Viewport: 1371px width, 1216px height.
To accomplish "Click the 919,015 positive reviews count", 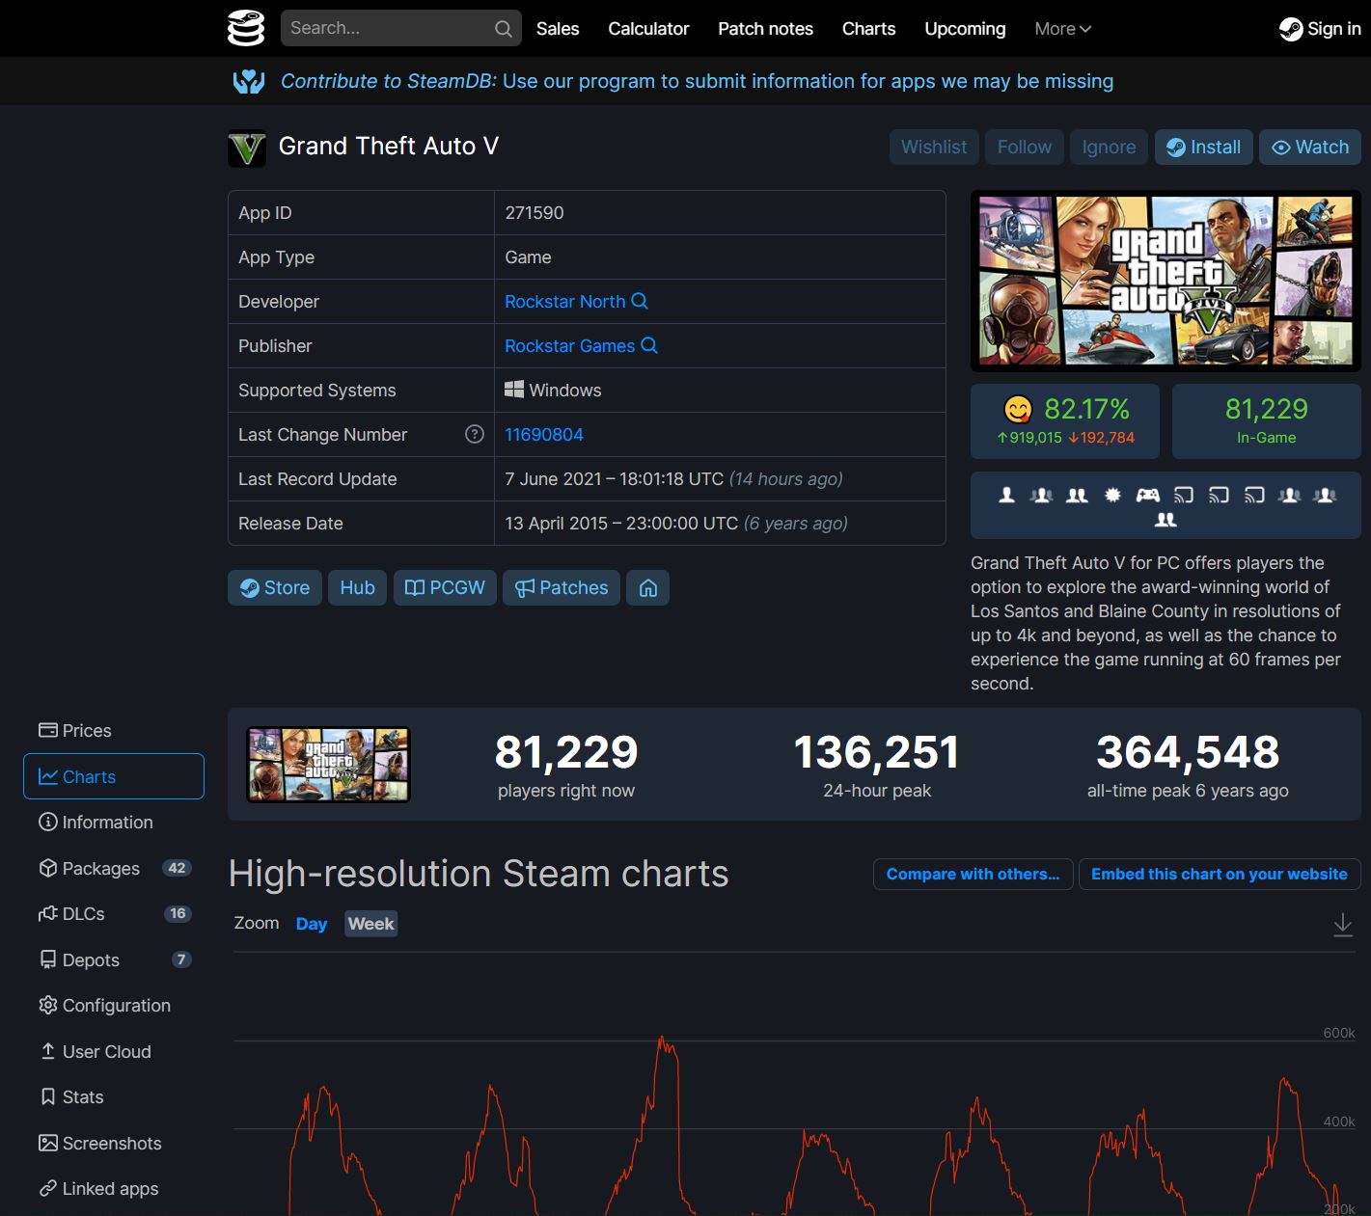I will (1029, 438).
